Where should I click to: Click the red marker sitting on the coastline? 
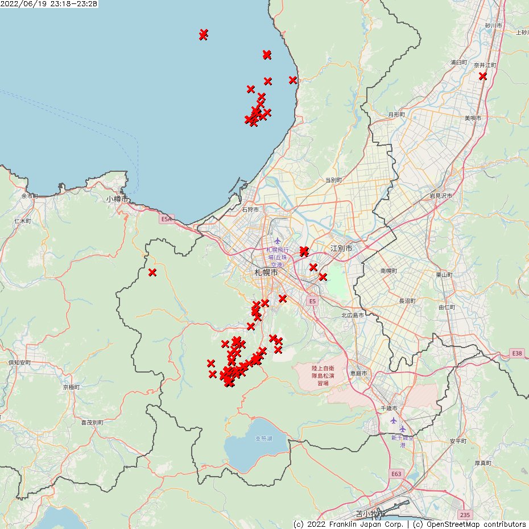pyautogui.click(x=293, y=80)
